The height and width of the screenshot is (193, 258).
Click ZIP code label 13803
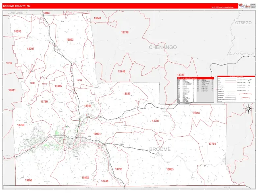point(46,13)
